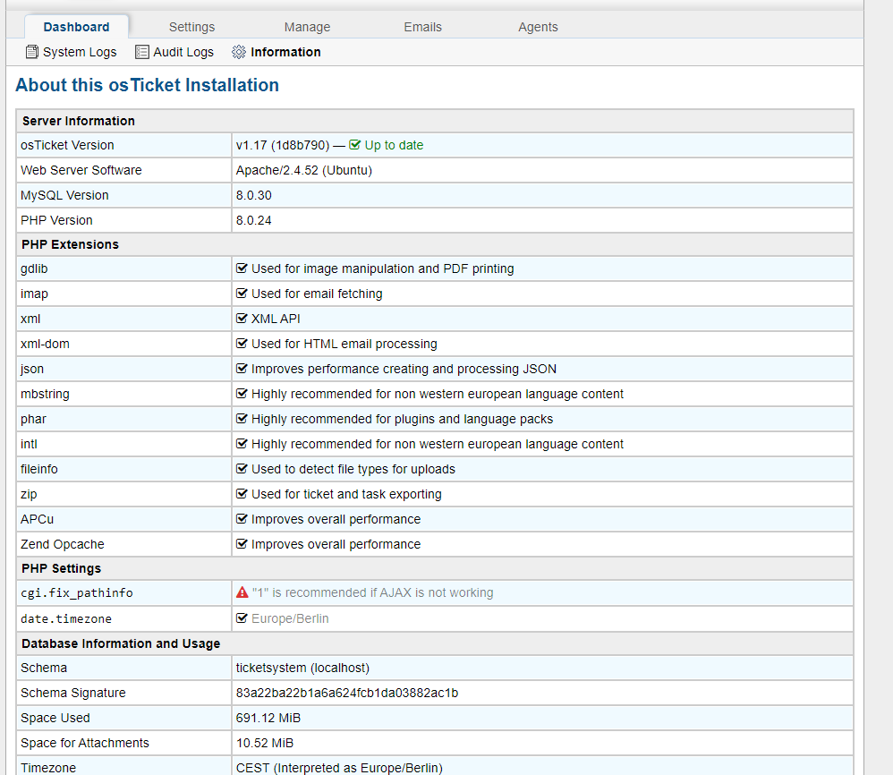Click the System Logs document icon

click(x=32, y=52)
